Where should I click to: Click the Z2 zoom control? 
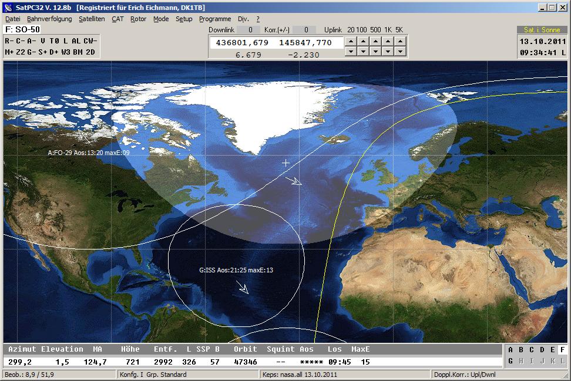click(21, 52)
